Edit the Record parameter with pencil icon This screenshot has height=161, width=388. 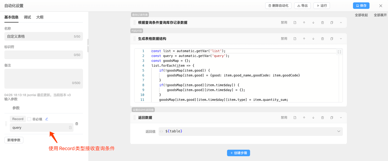[x=47, y=119]
